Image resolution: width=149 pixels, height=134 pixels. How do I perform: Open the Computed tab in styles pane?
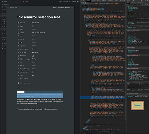tap(133, 3)
